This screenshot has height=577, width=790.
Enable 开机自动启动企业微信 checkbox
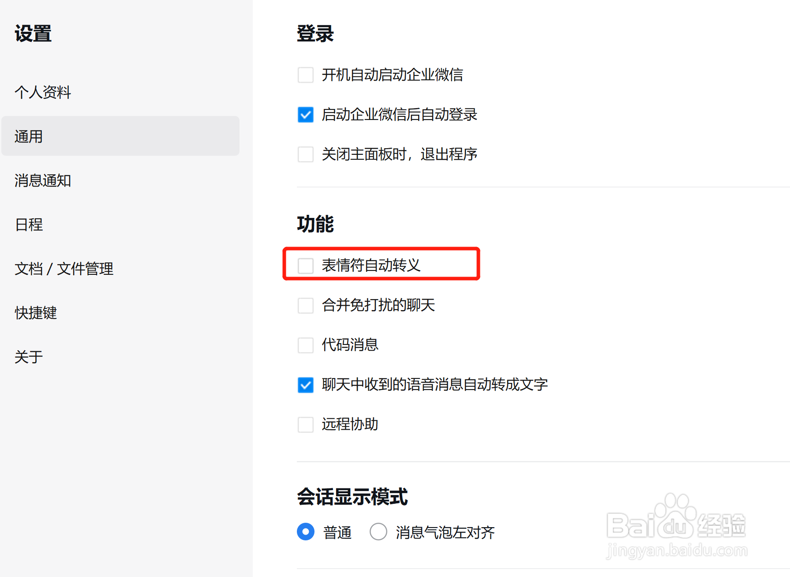(306, 75)
